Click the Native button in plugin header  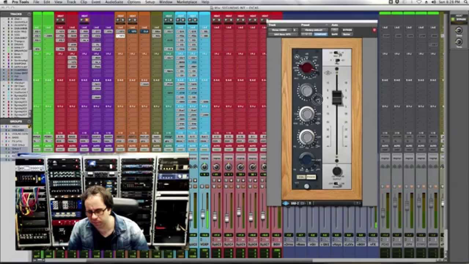pyautogui.click(x=347, y=34)
